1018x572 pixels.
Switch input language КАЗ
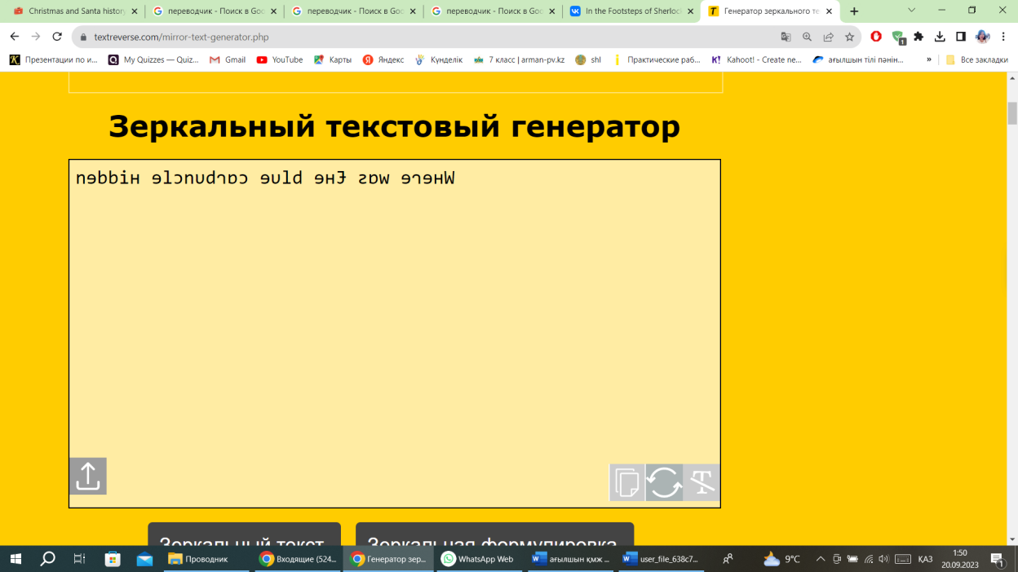pyautogui.click(x=925, y=559)
